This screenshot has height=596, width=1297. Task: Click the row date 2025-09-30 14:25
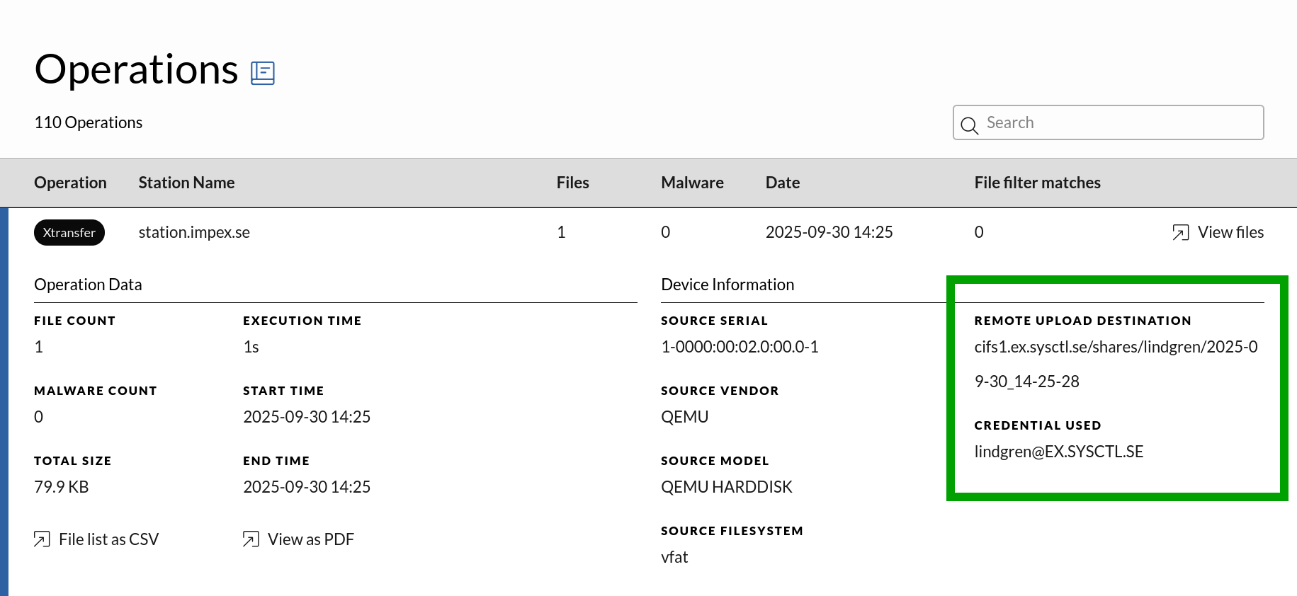click(829, 232)
